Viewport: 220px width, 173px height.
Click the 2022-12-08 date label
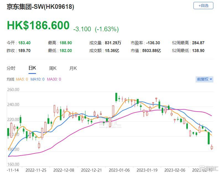pyautogui.click(x=64, y=170)
